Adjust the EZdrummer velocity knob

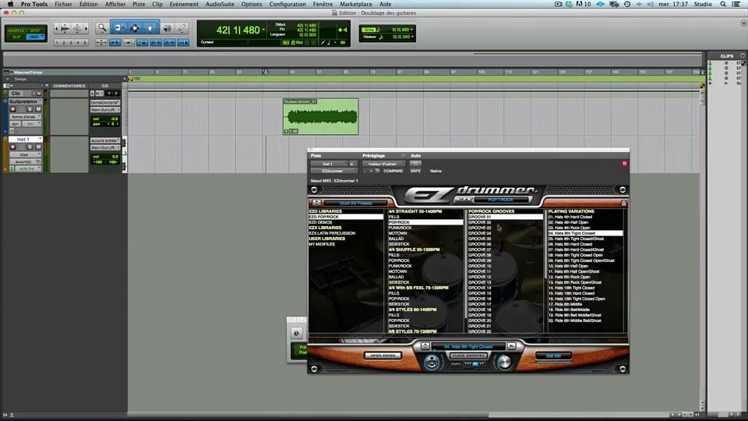504,362
